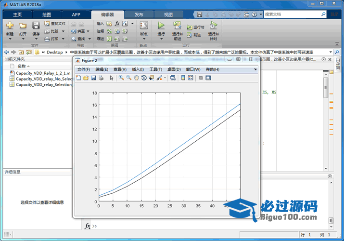344x241 pixels.
Task: Switch to the 绘图 (Plots) tab
Action: coord(47,14)
